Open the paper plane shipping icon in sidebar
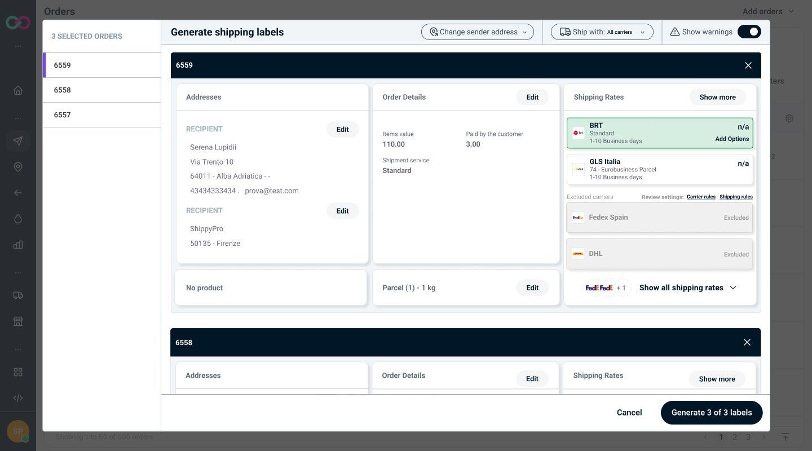Image resolution: width=812 pixels, height=451 pixels. coord(18,141)
